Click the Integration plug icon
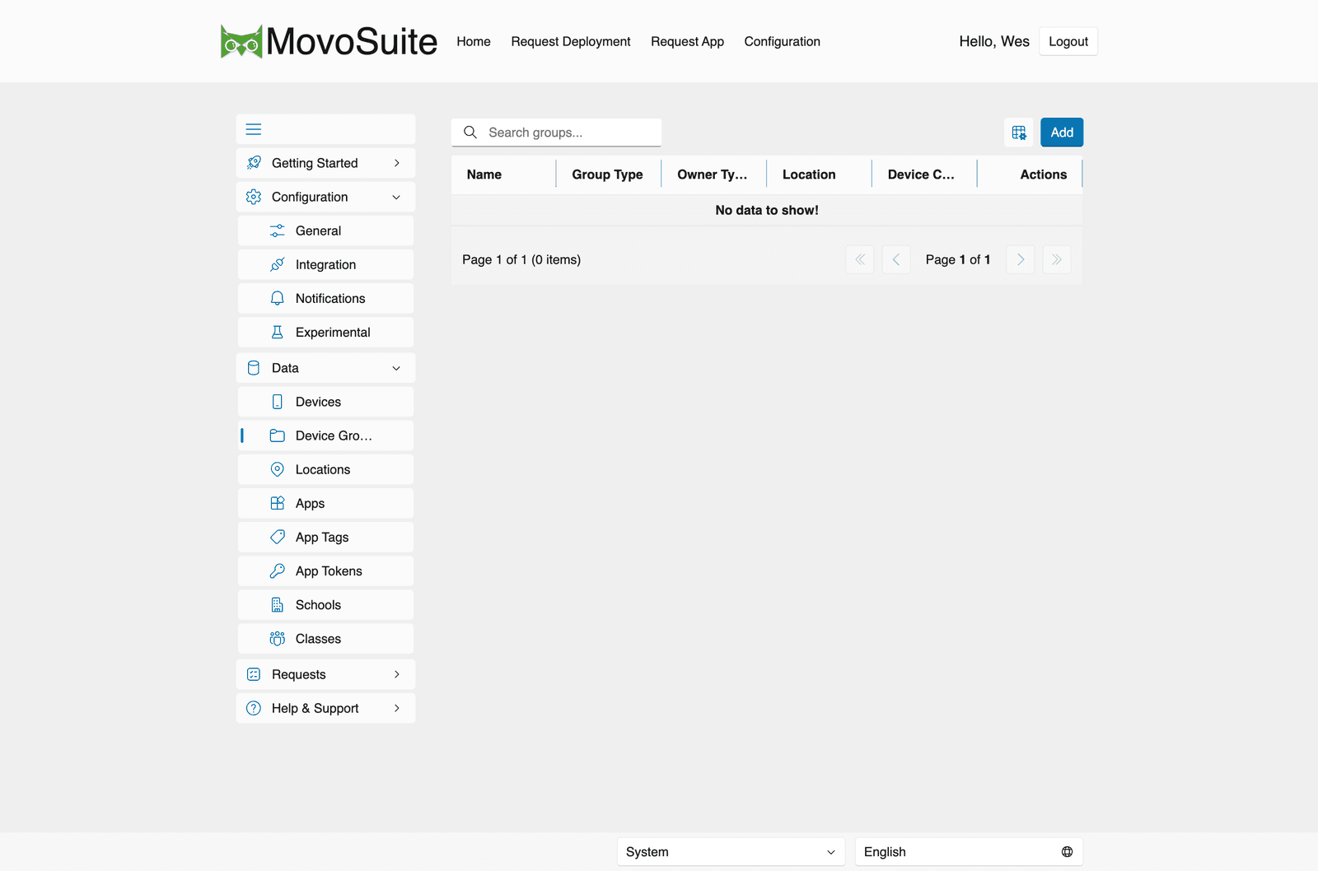The height and width of the screenshot is (871, 1318). pos(278,264)
